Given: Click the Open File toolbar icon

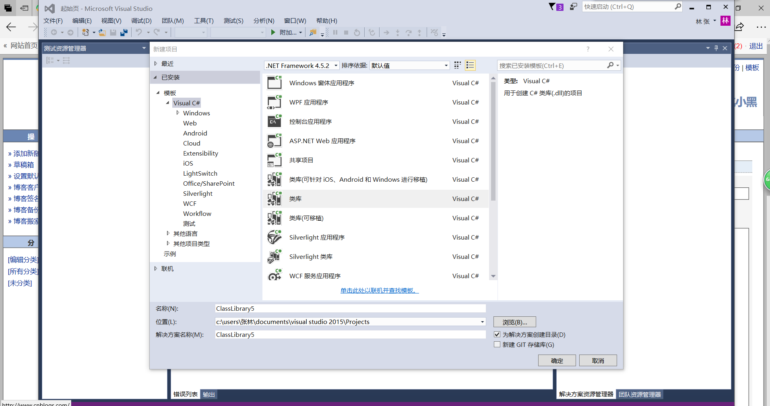Looking at the screenshot, I should pos(102,33).
